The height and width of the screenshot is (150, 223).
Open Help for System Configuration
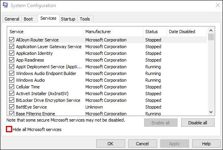(x=206, y=144)
